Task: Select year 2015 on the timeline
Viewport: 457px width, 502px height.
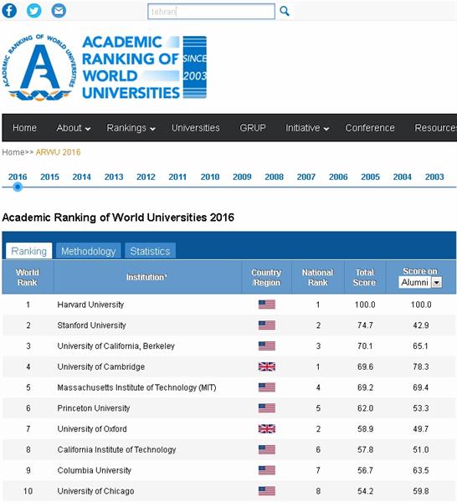Action: tap(49, 177)
